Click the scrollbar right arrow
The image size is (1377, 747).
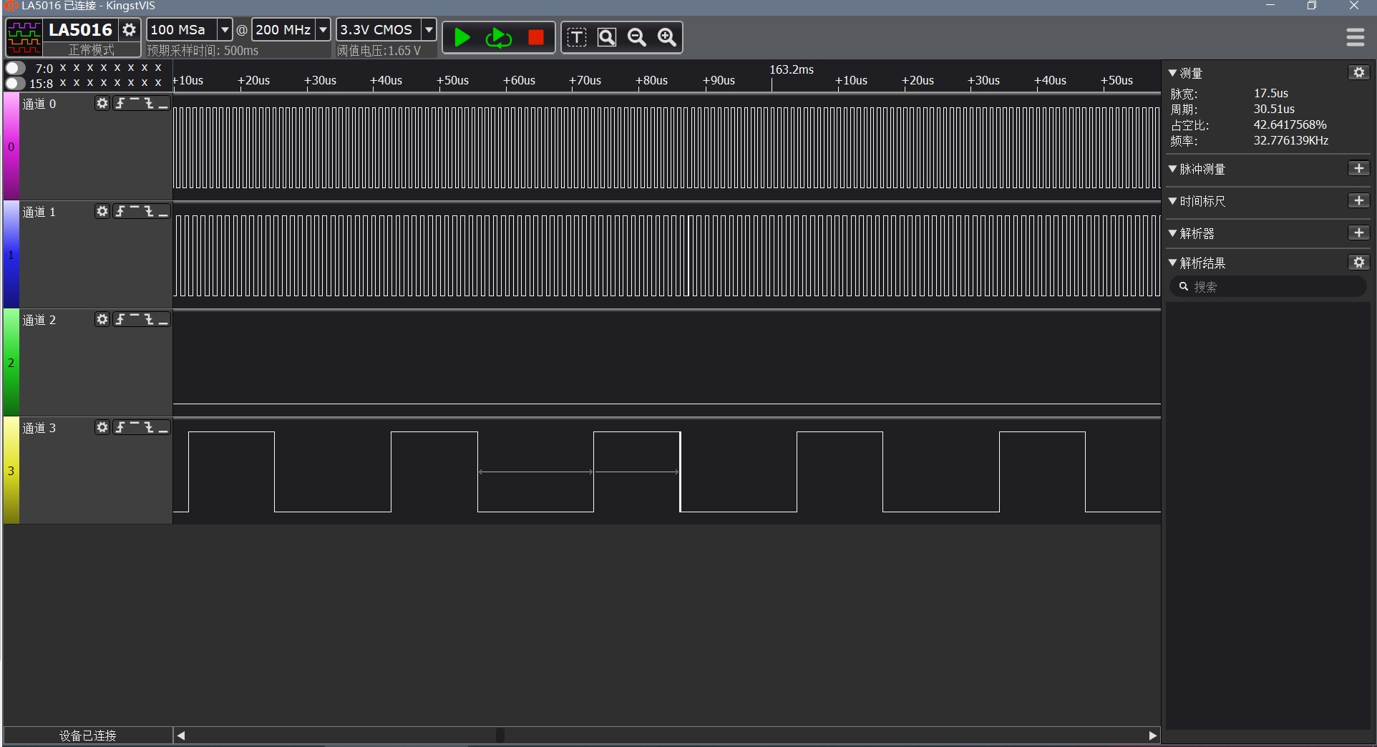coord(1152,736)
